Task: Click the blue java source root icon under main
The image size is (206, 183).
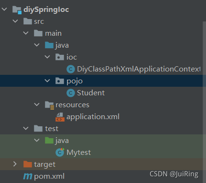Action: (49, 45)
